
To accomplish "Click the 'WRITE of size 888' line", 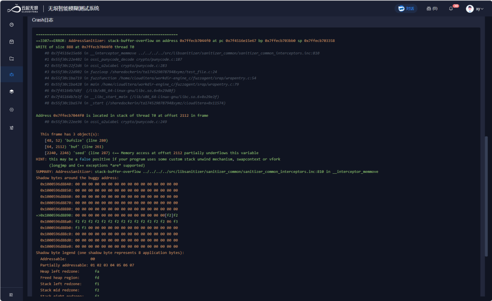I will point(85,47).
